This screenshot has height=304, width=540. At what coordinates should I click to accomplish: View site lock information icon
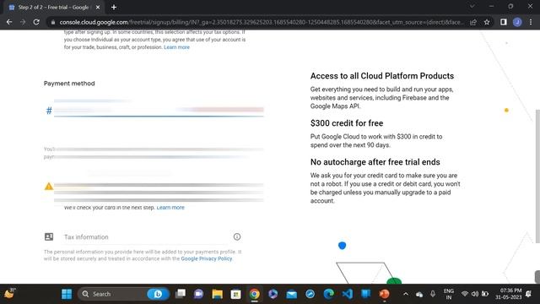(x=52, y=22)
